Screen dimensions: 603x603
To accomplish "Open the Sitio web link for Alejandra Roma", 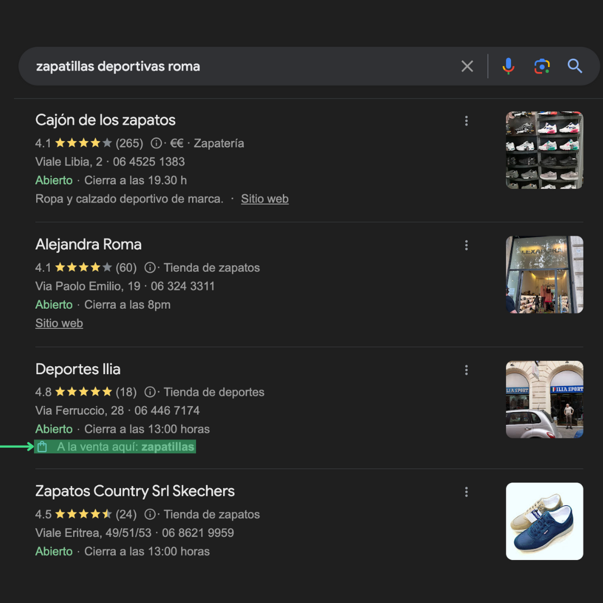I will (x=59, y=323).
